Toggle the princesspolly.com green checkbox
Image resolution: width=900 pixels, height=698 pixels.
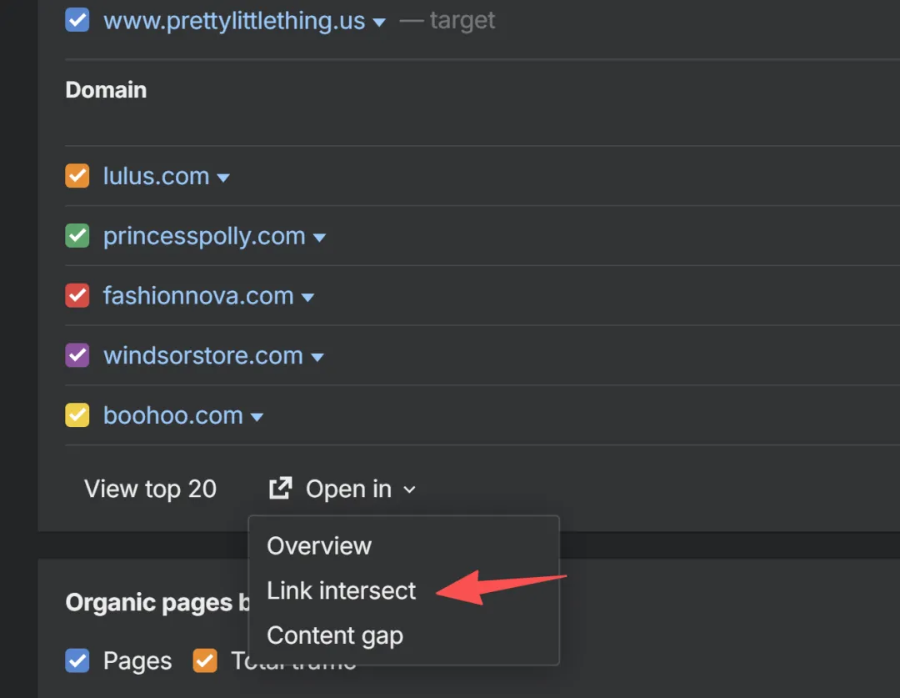(x=77, y=236)
